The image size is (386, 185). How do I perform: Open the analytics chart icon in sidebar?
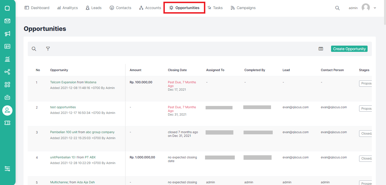coord(7,59)
